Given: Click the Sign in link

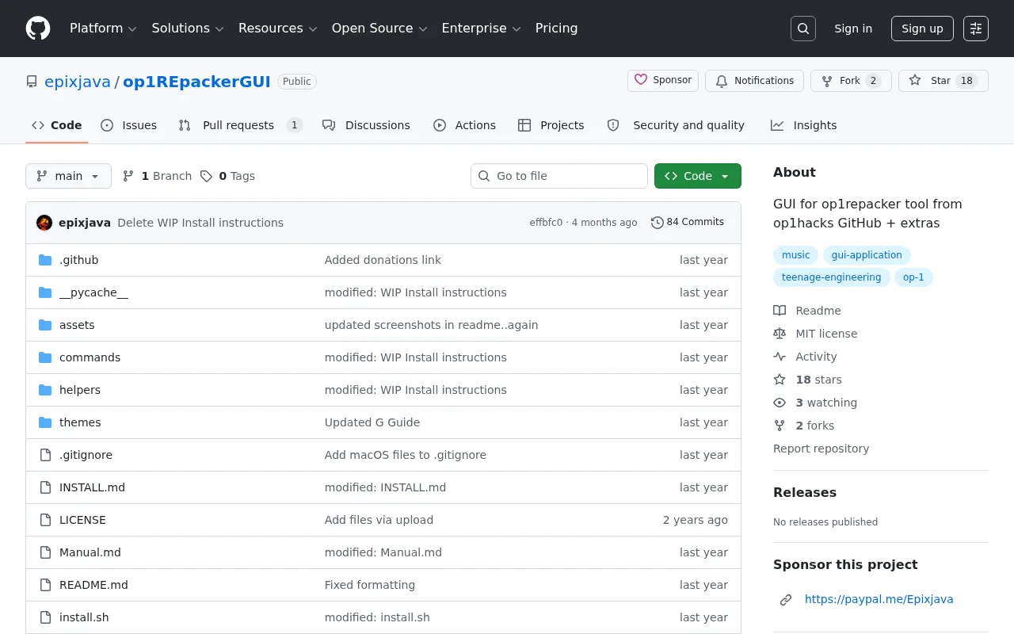Looking at the screenshot, I should point(853,29).
